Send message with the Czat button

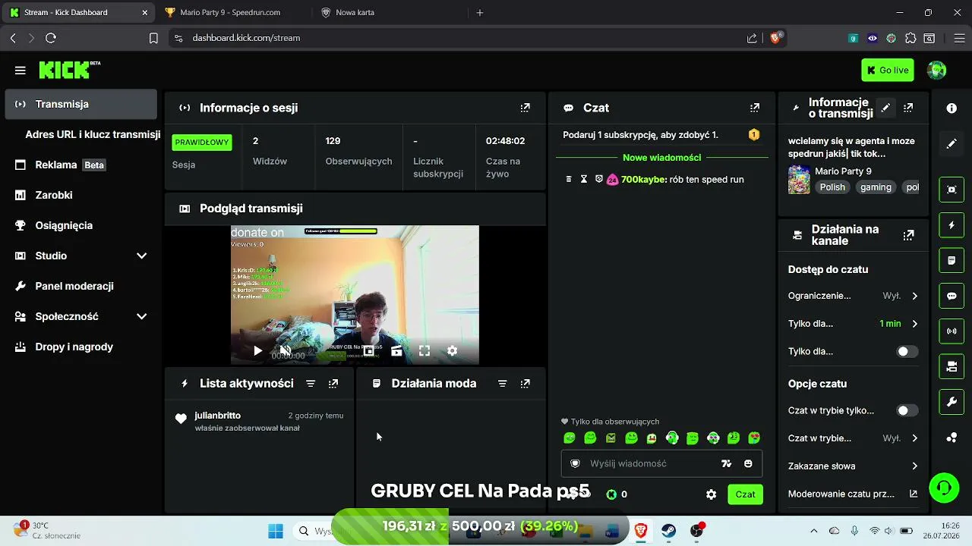point(745,494)
